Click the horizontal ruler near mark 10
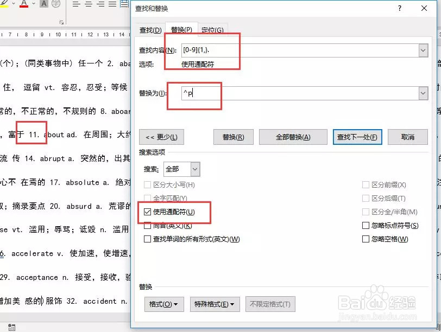Image resolution: width=441 pixels, height=332 pixels. [58, 35]
